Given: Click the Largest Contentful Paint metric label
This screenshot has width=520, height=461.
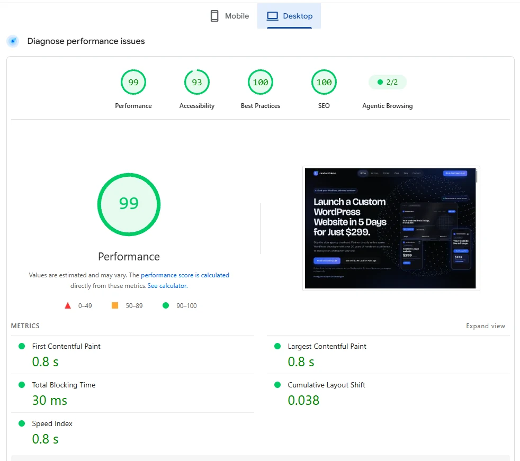Looking at the screenshot, I should 327,346.
